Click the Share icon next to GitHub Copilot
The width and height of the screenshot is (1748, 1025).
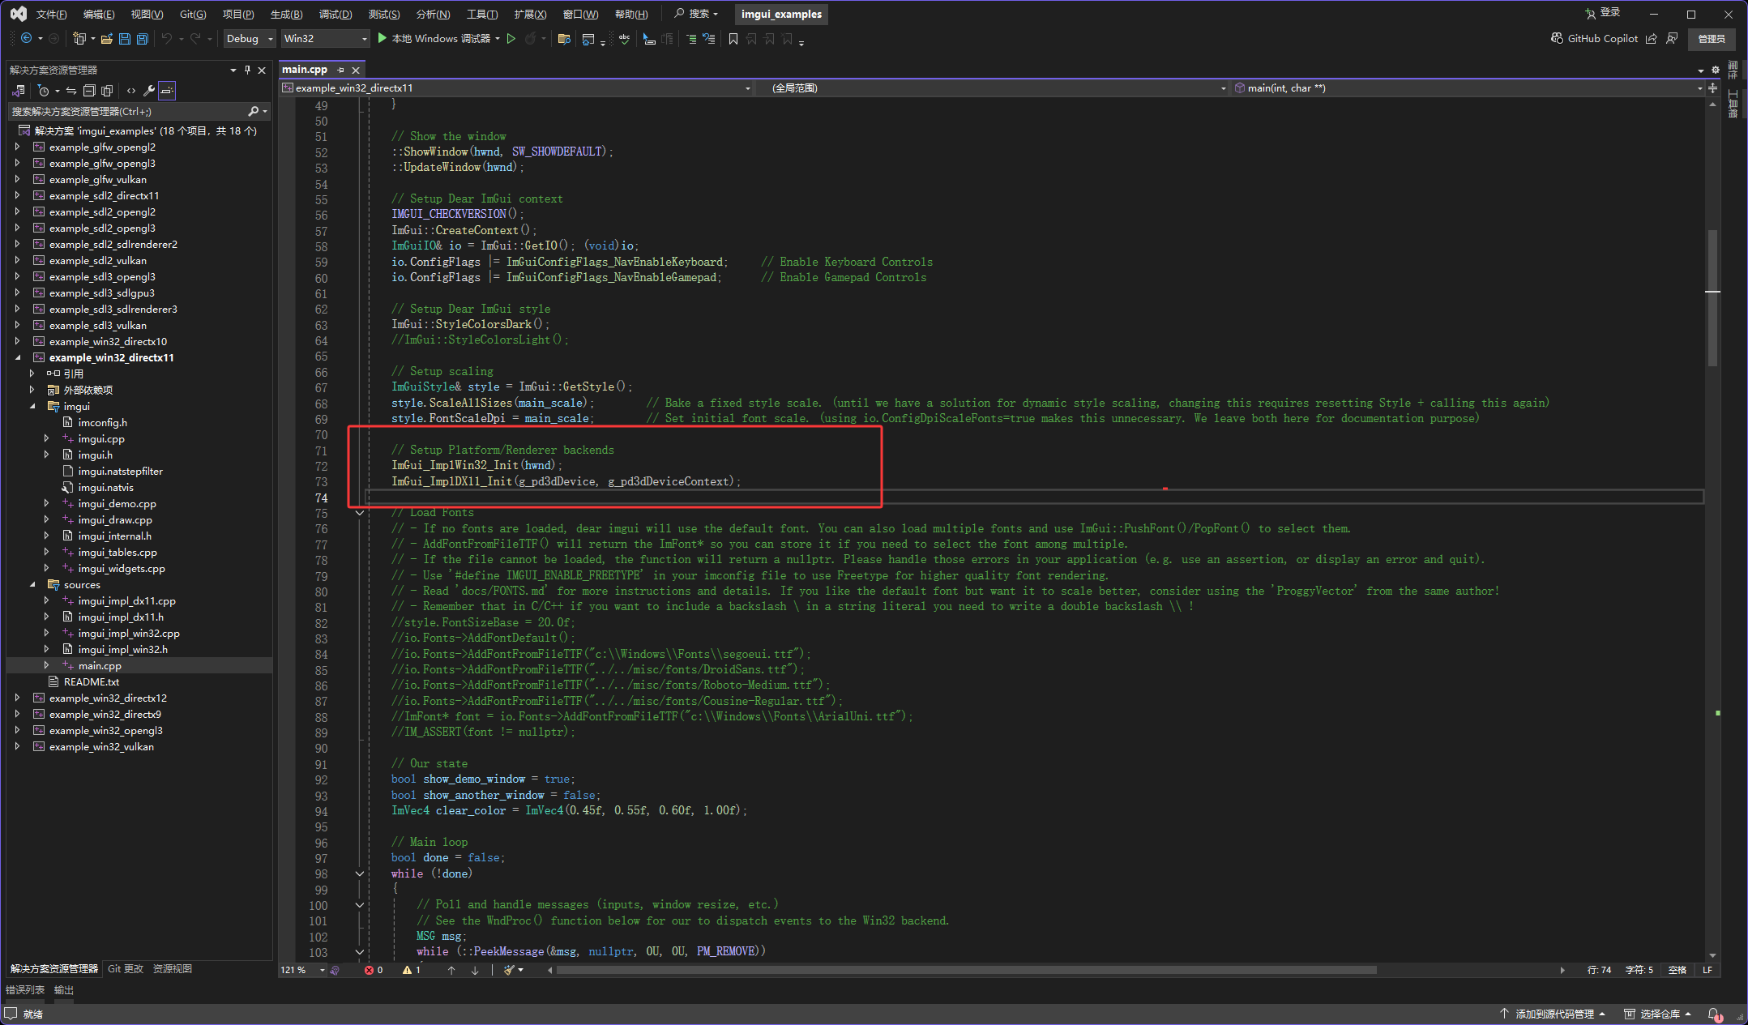coord(1651,38)
